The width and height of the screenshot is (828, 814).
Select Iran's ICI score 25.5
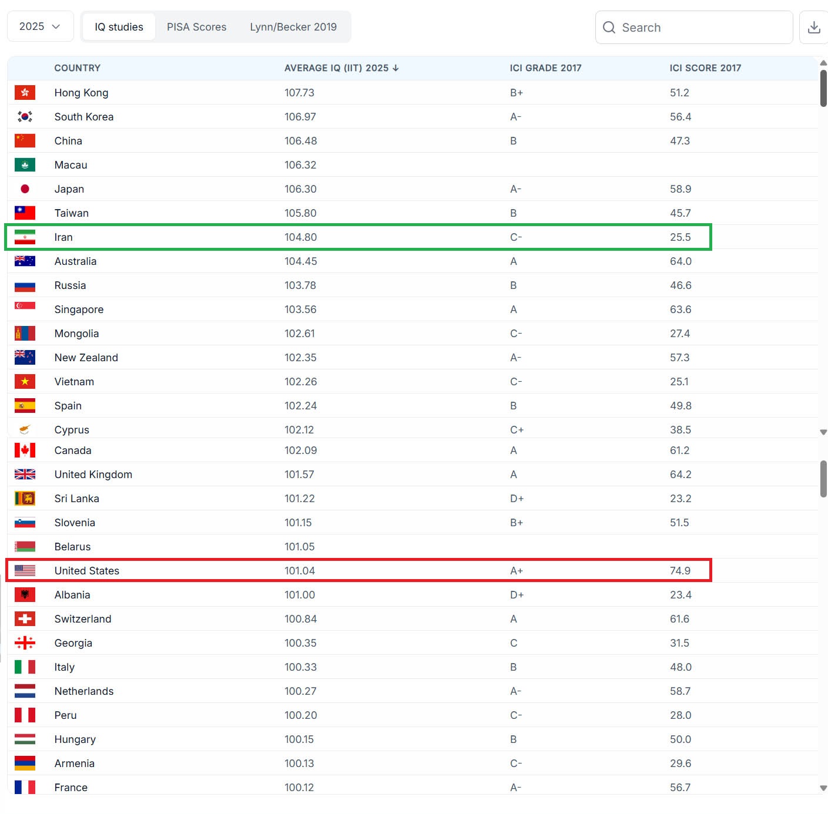pyautogui.click(x=680, y=237)
